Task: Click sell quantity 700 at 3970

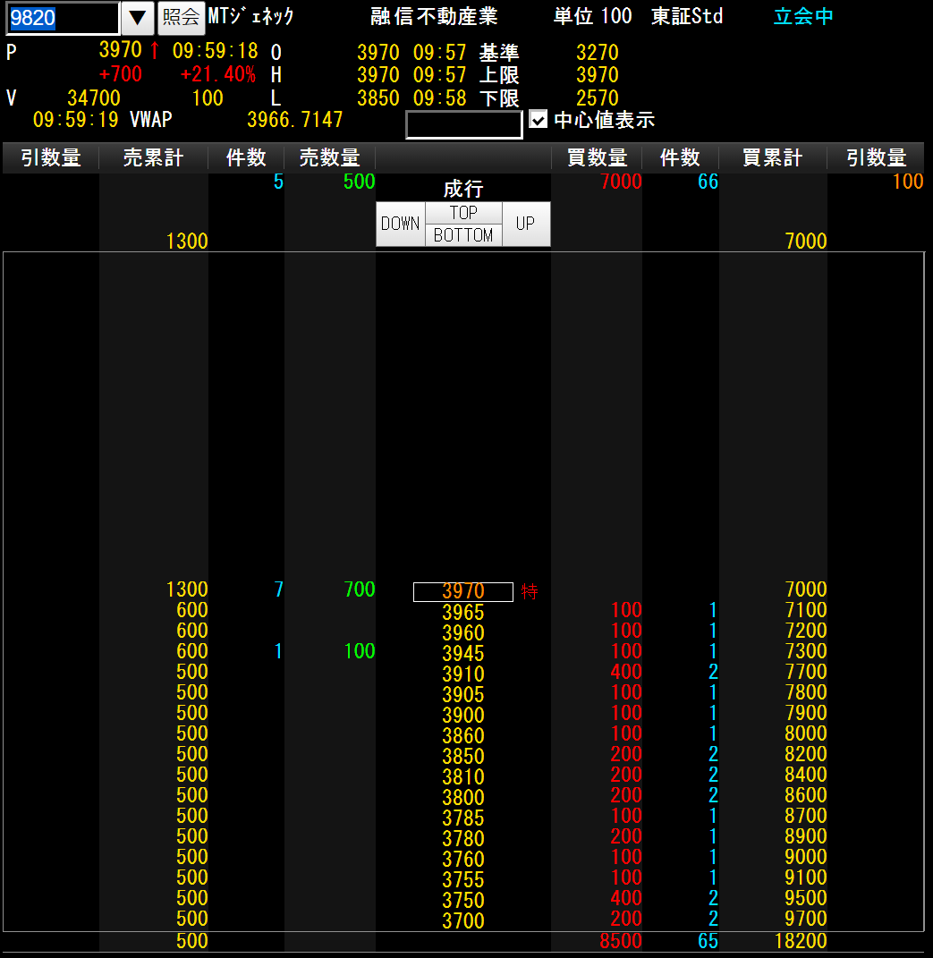Action: tap(360, 589)
